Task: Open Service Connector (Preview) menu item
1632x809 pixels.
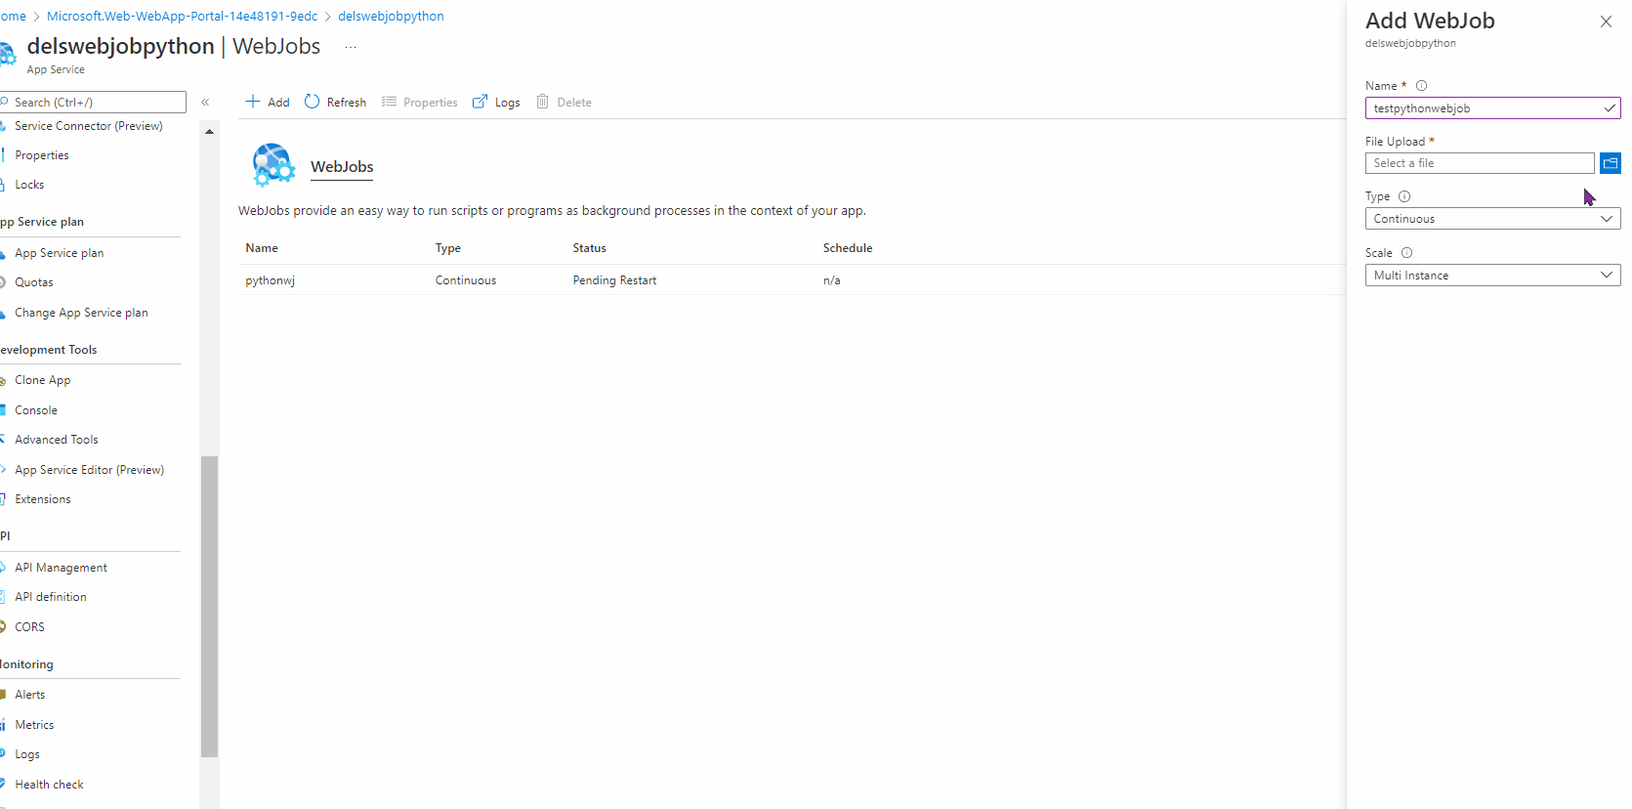Action: tap(88, 126)
